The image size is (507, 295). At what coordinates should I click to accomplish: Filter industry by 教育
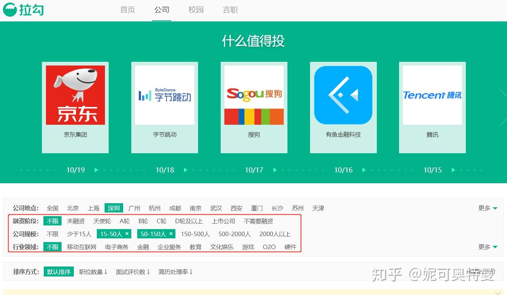click(195, 247)
